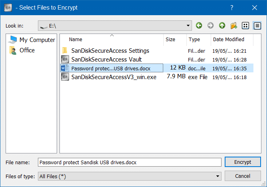Image resolution: width=267 pixels, height=187 pixels.
Task: Click the doc...ile type cell
Action: coord(197,69)
